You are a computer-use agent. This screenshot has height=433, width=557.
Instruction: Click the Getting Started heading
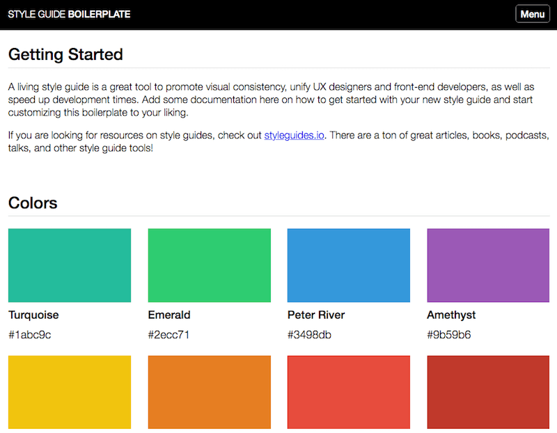point(65,55)
